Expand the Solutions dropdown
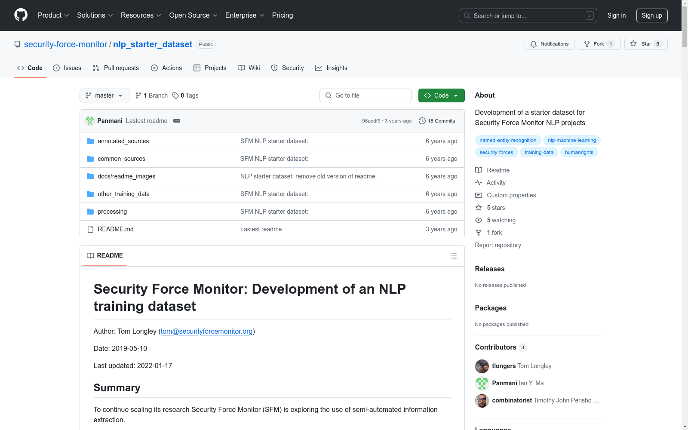This screenshot has height=430, width=688. tap(95, 15)
